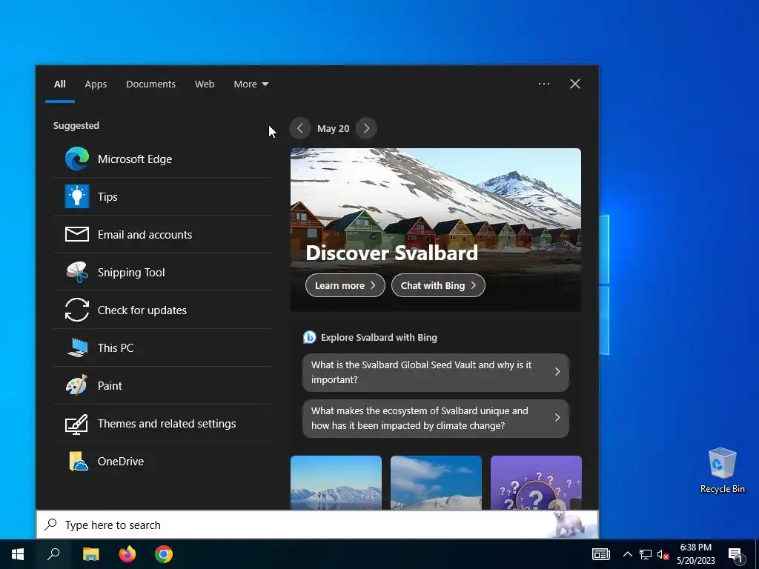
Task: Click the May 20 date label
Action: click(x=333, y=128)
